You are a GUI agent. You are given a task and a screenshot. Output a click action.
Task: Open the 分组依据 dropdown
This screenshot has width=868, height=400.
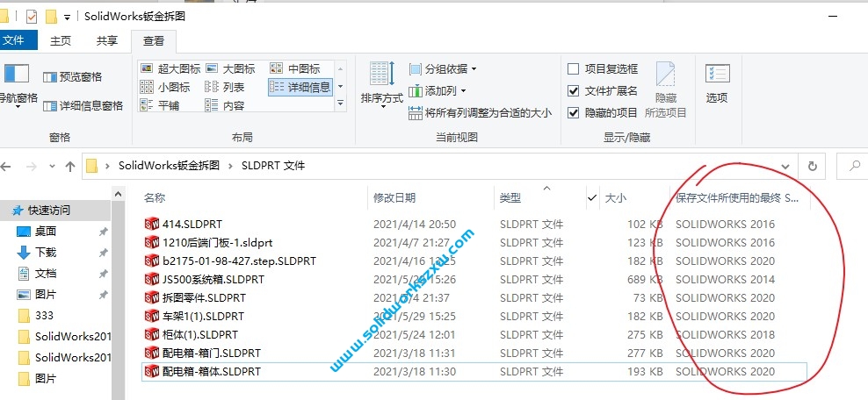[442, 69]
